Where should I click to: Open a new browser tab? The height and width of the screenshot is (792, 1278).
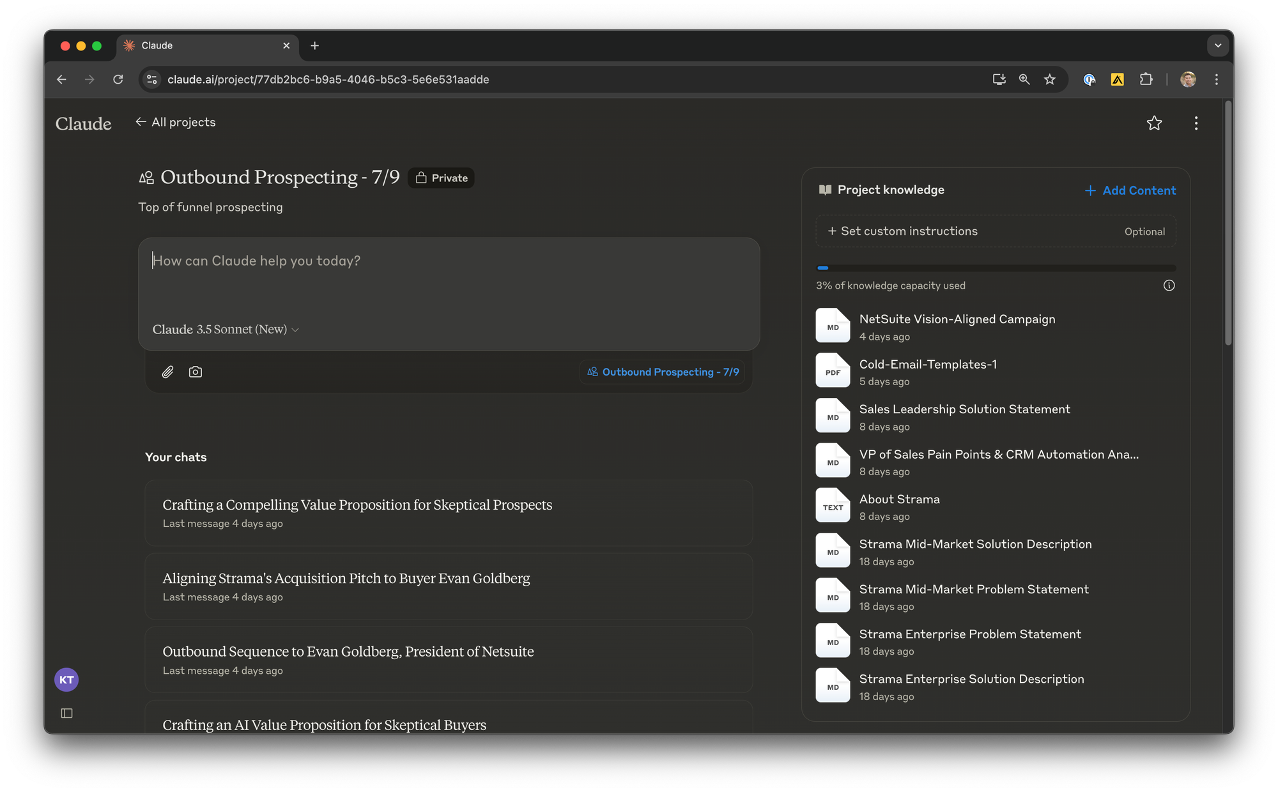314,45
